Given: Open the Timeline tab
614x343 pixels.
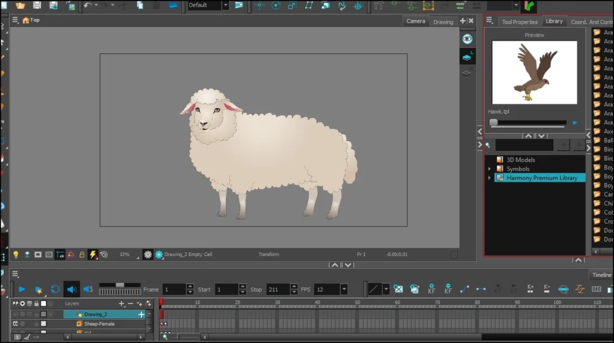Looking at the screenshot, I should click(x=601, y=275).
